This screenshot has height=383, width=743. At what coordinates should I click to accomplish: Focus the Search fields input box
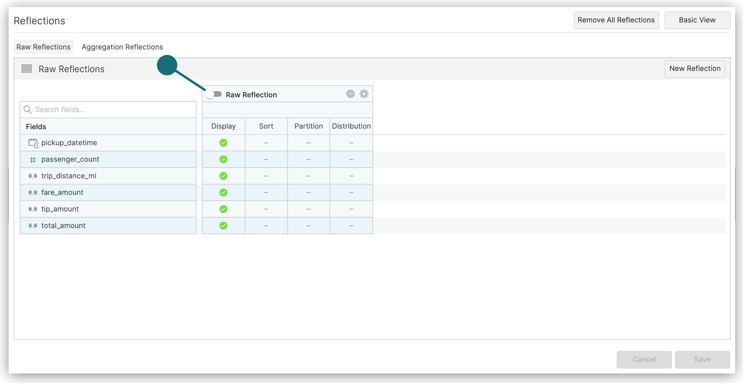click(114, 109)
